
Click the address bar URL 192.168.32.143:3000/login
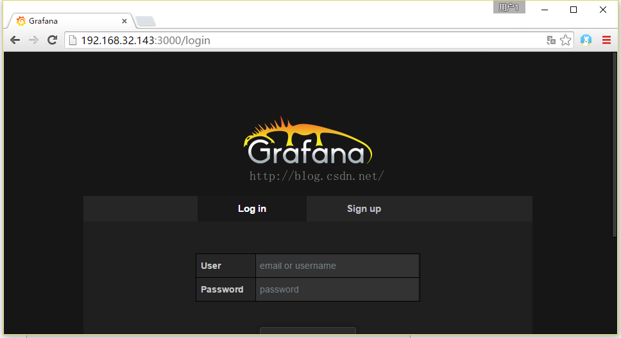(146, 40)
